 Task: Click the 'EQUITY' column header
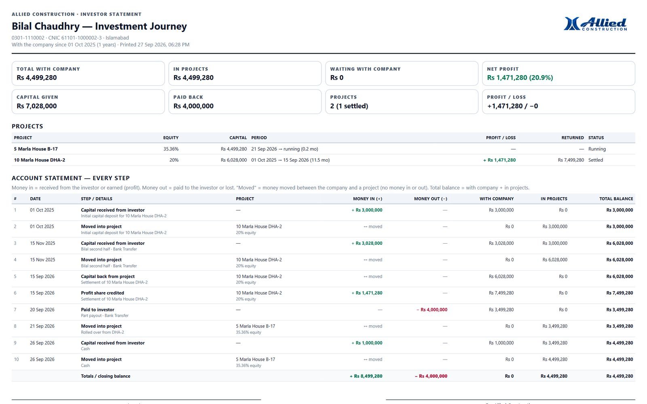(x=171, y=138)
